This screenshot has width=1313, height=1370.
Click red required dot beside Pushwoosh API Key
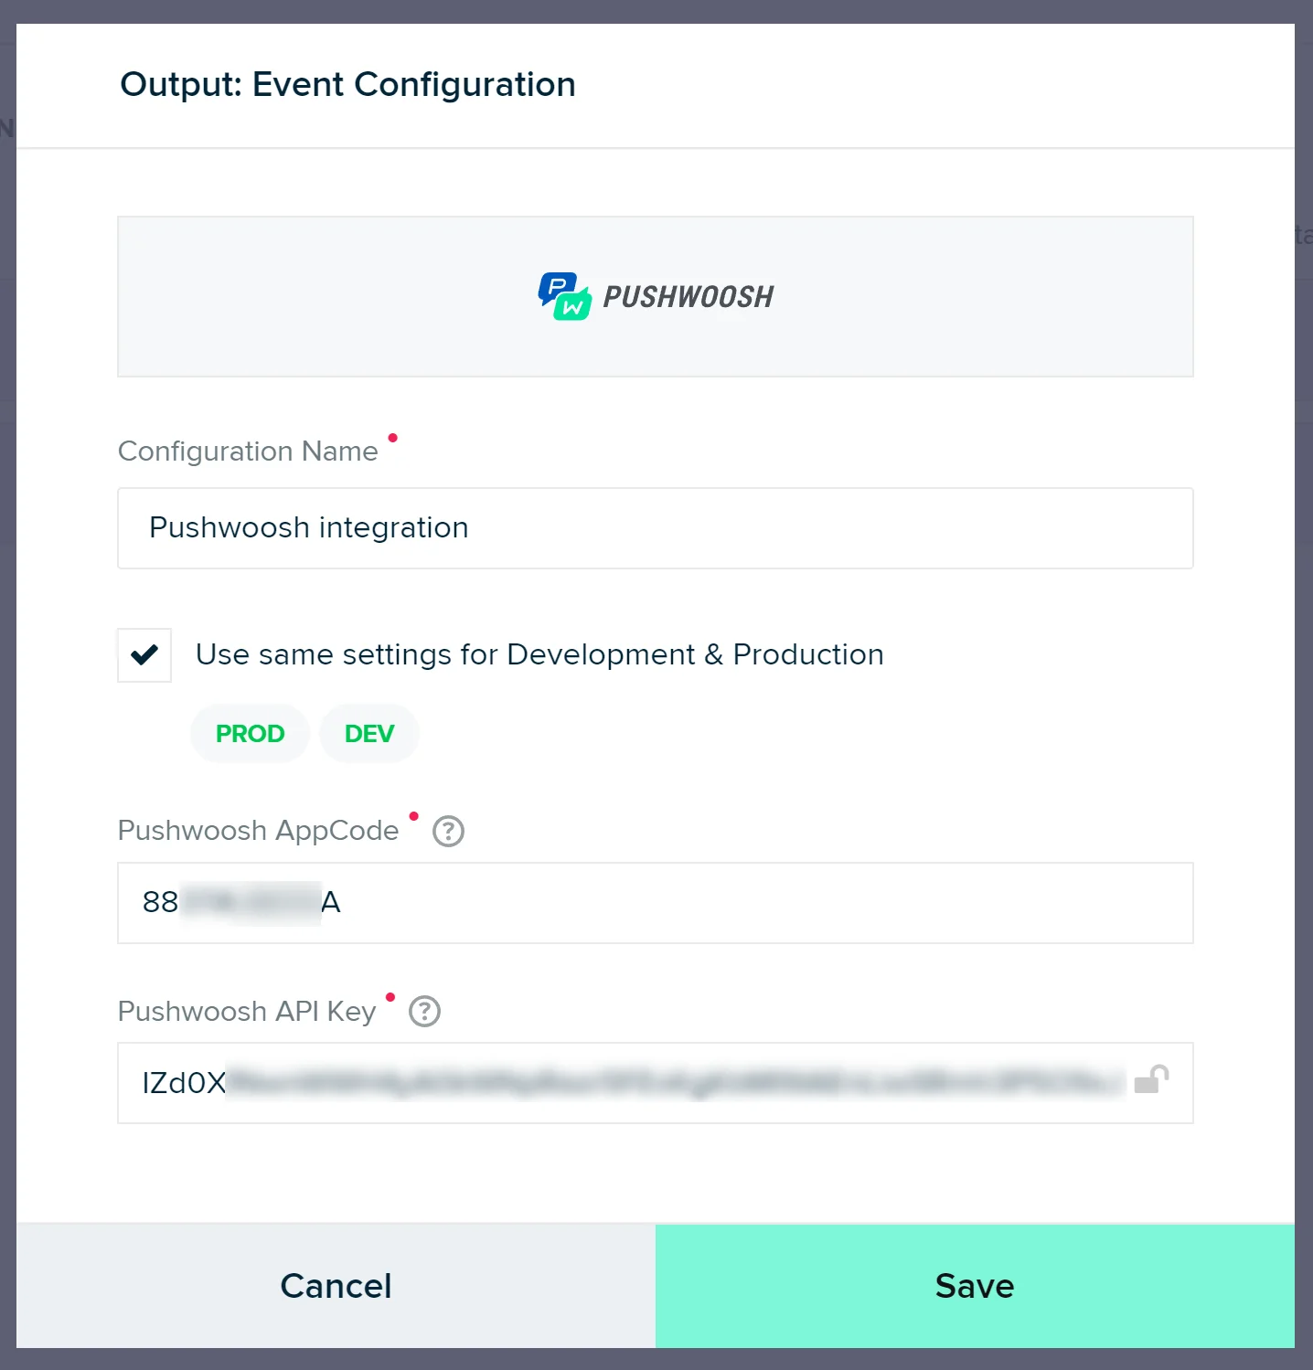point(390,997)
